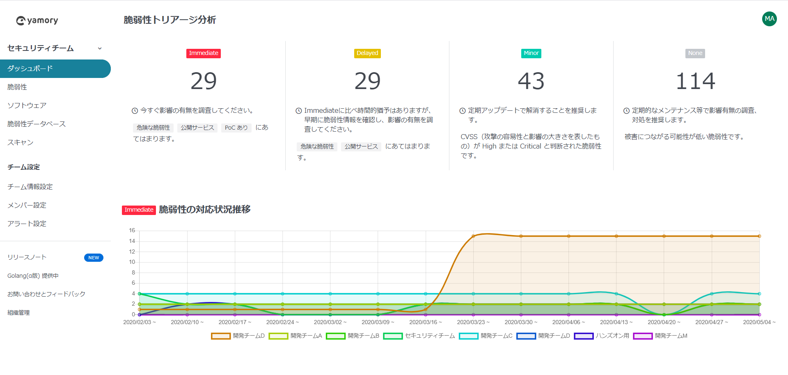This screenshot has height=375, width=788.
Task: Click the clock icon in the Delayed card
Action: tap(299, 111)
